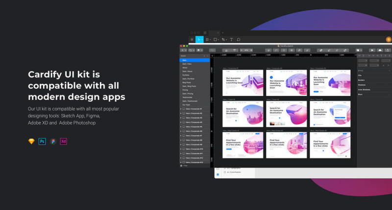This screenshot has height=210, width=392.
Task: Select top-right artboard with blue Launching Soon button
Action: pyautogui.click(x=330, y=83)
